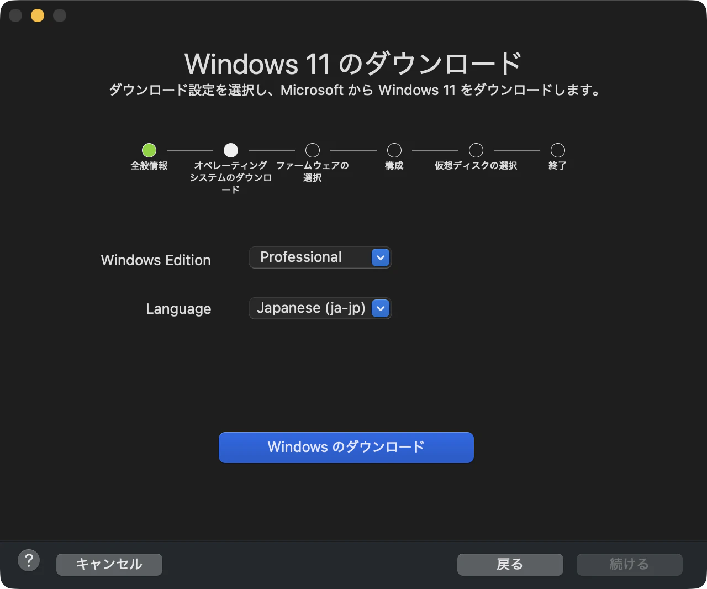The image size is (707, 589).
Task: Click the yellow minimize window button
Action: click(38, 15)
